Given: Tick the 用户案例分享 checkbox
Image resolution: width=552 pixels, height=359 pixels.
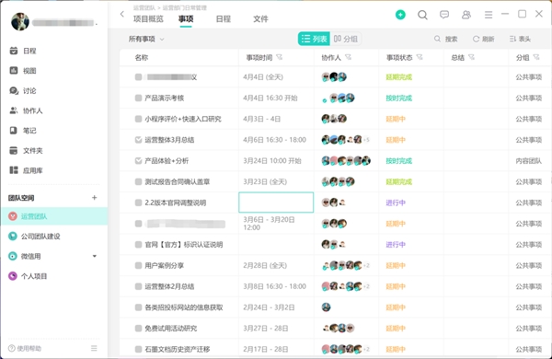Looking at the screenshot, I should pyautogui.click(x=138, y=265).
